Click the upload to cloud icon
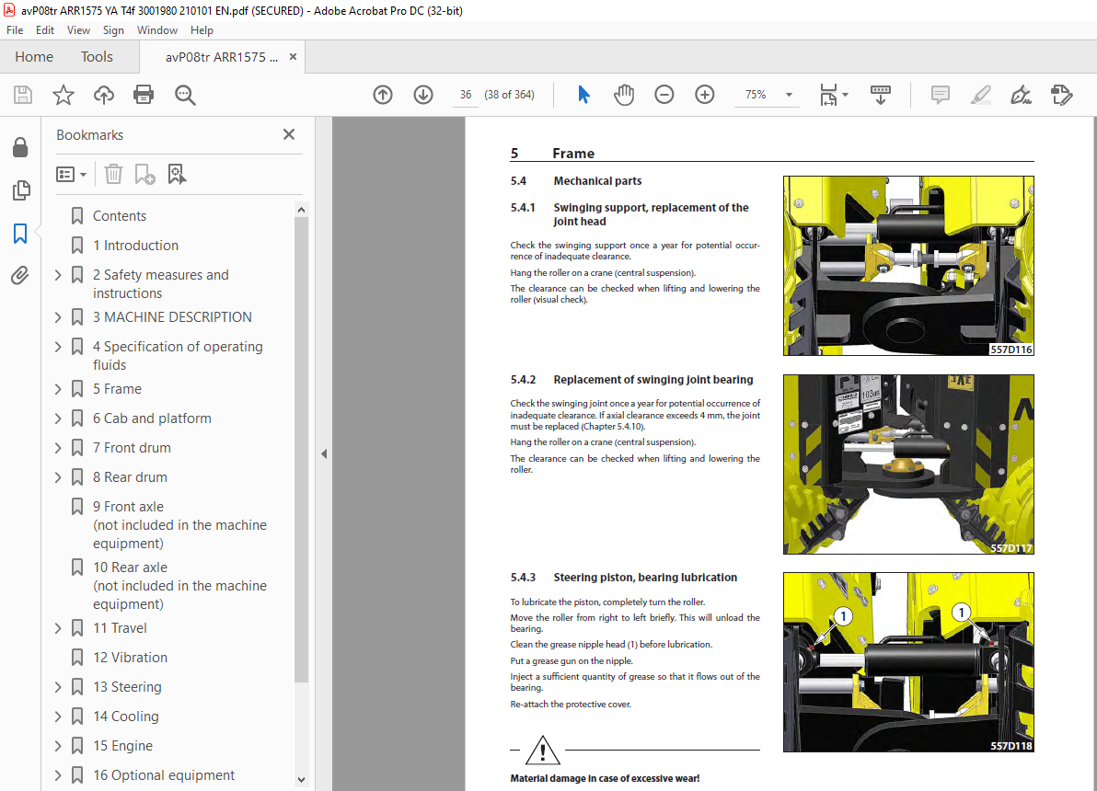1097x791 pixels. point(104,95)
